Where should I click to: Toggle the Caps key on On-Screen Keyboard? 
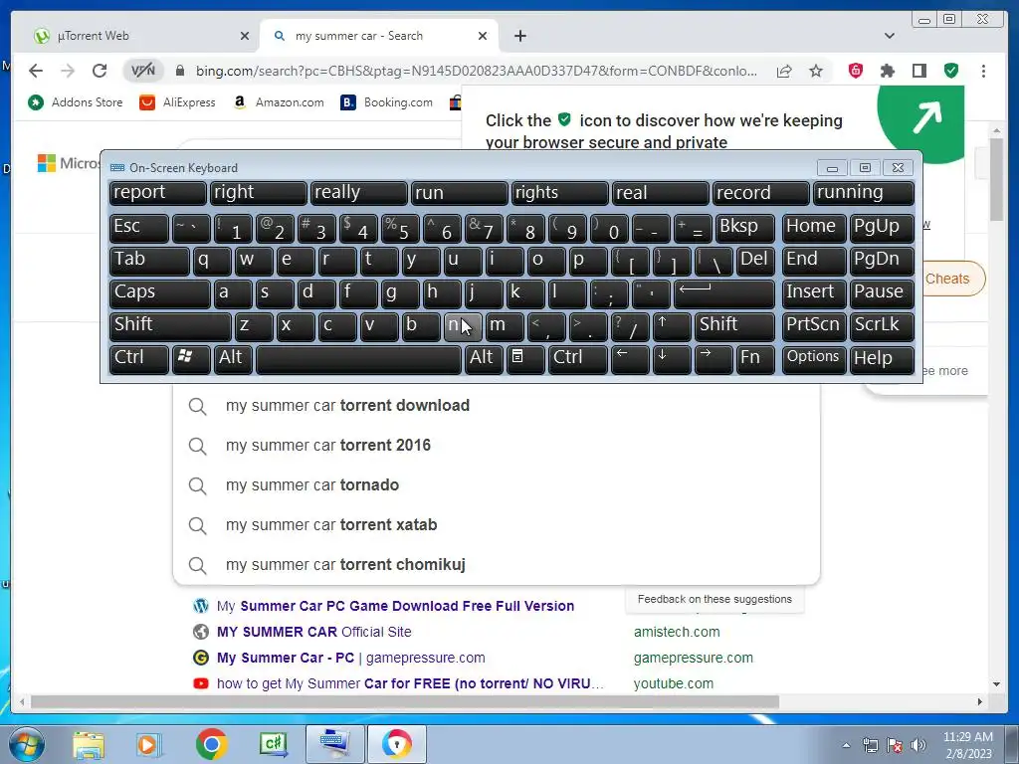point(160,292)
